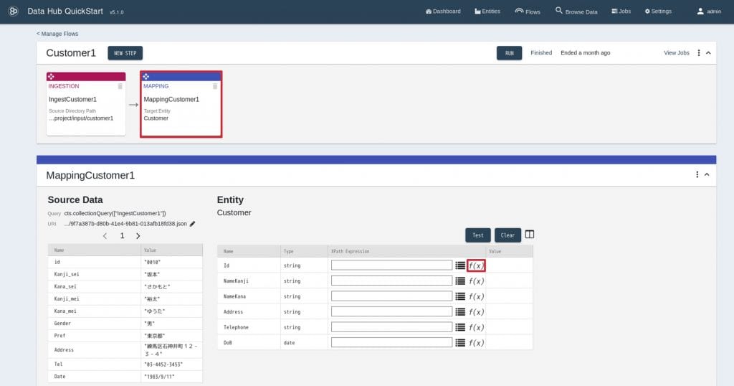
Task: Open source property list icon for NameKanji
Action: click(460, 281)
